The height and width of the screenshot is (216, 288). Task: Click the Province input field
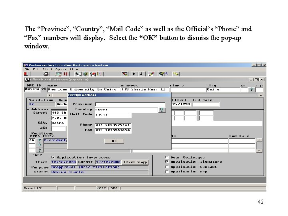tap(130, 104)
